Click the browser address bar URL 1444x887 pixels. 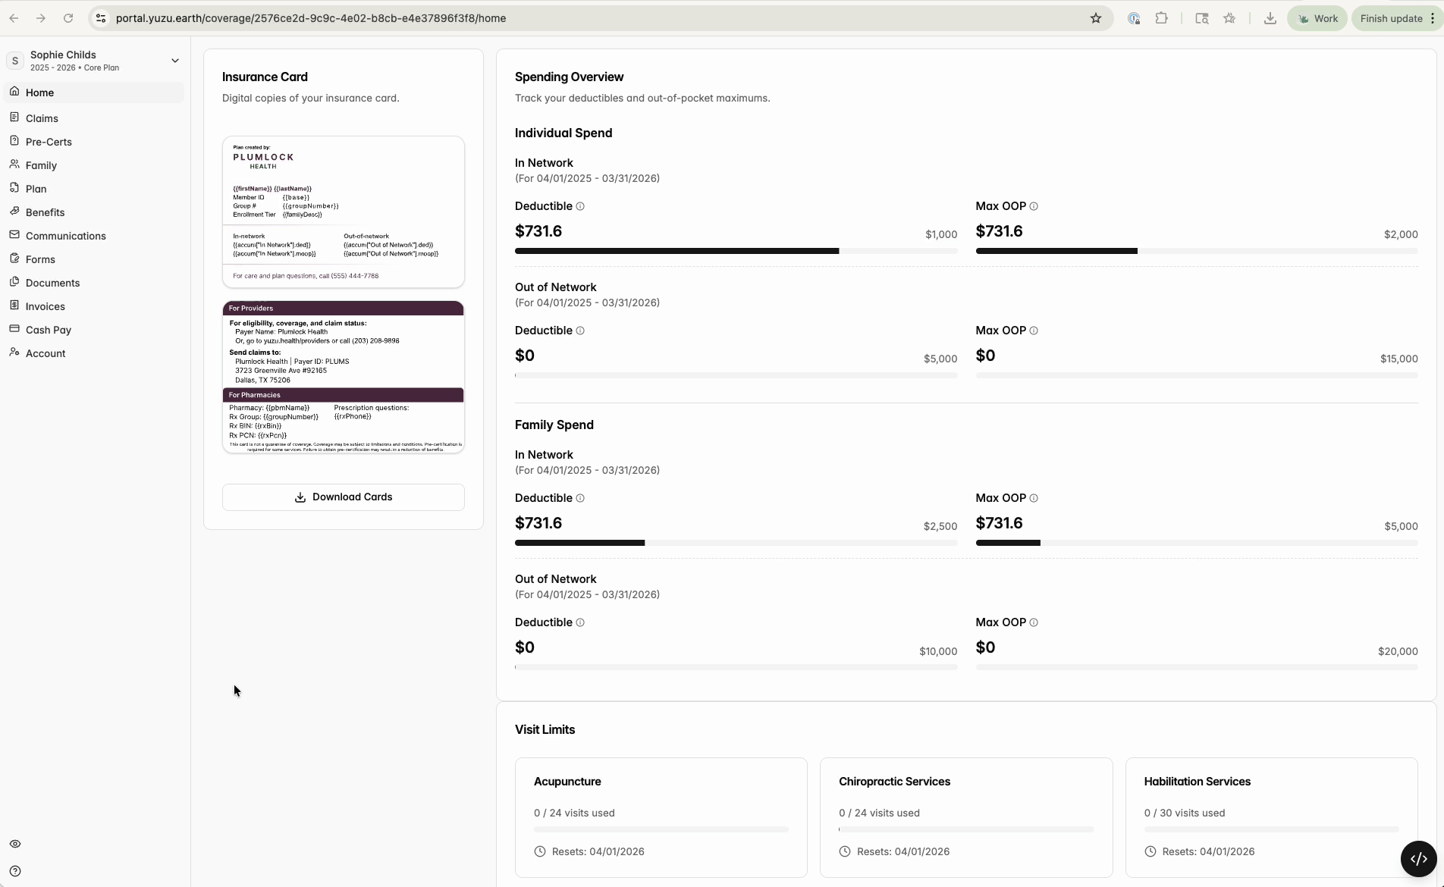click(x=311, y=18)
